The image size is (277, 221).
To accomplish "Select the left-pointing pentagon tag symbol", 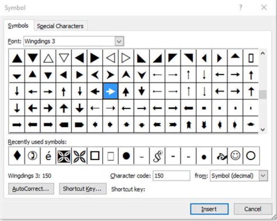I will tap(64, 125).
